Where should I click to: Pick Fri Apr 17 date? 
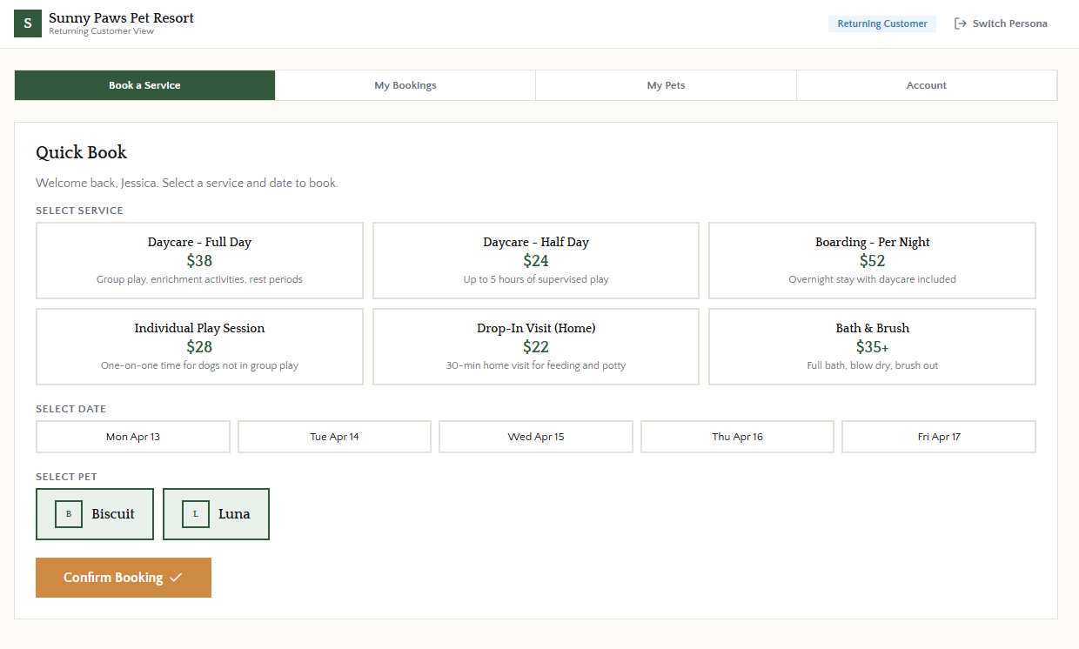coord(939,437)
